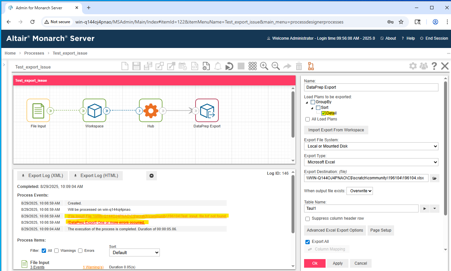Go to Home breadcrumb
The image size is (451, 271).
(x=10, y=53)
